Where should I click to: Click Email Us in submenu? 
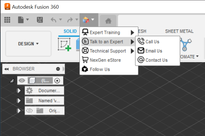click(x=158, y=51)
